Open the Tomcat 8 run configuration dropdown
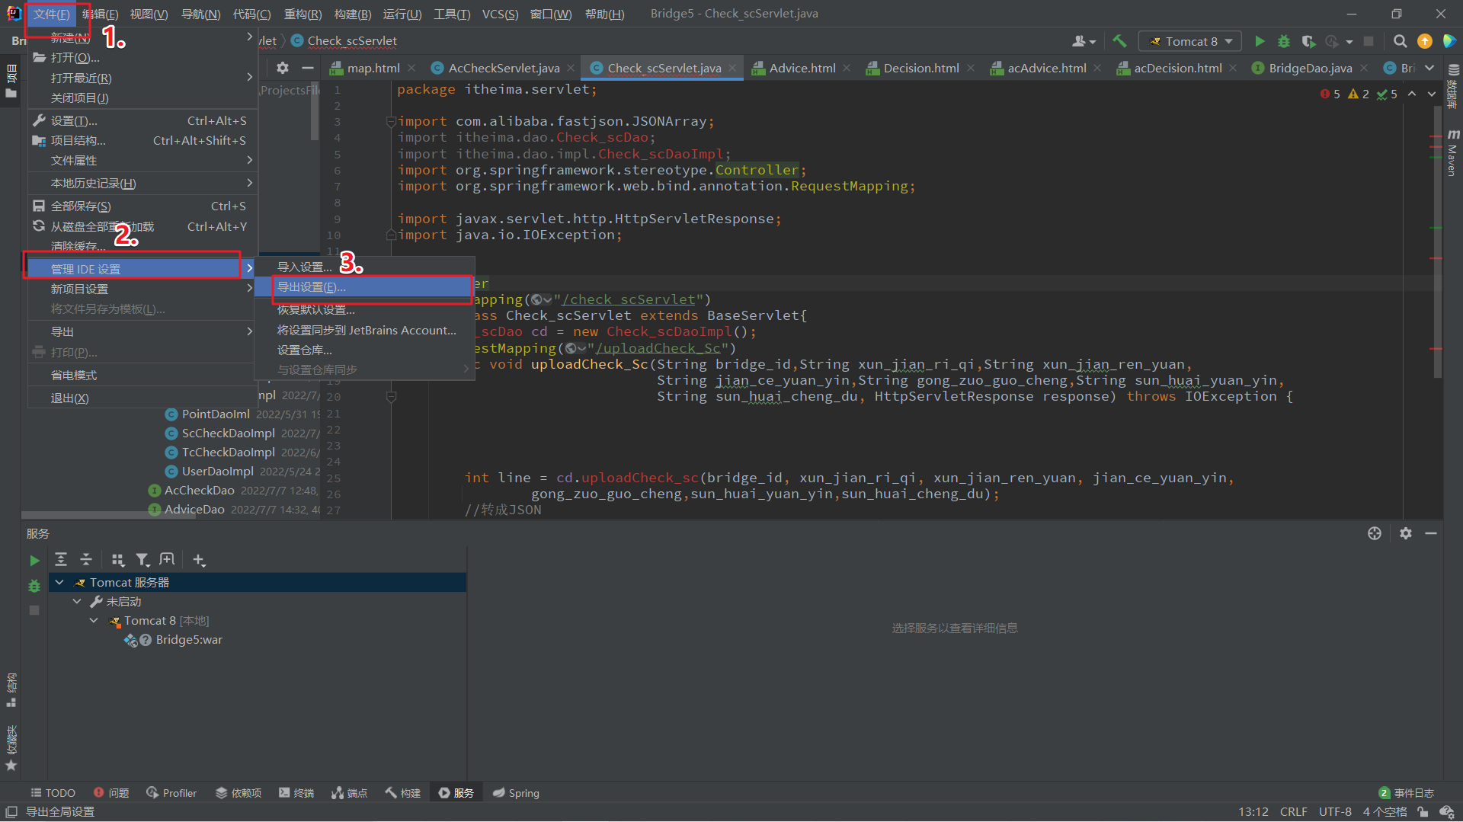Screen dimensions: 1463x822 click(x=1189, y=41)
